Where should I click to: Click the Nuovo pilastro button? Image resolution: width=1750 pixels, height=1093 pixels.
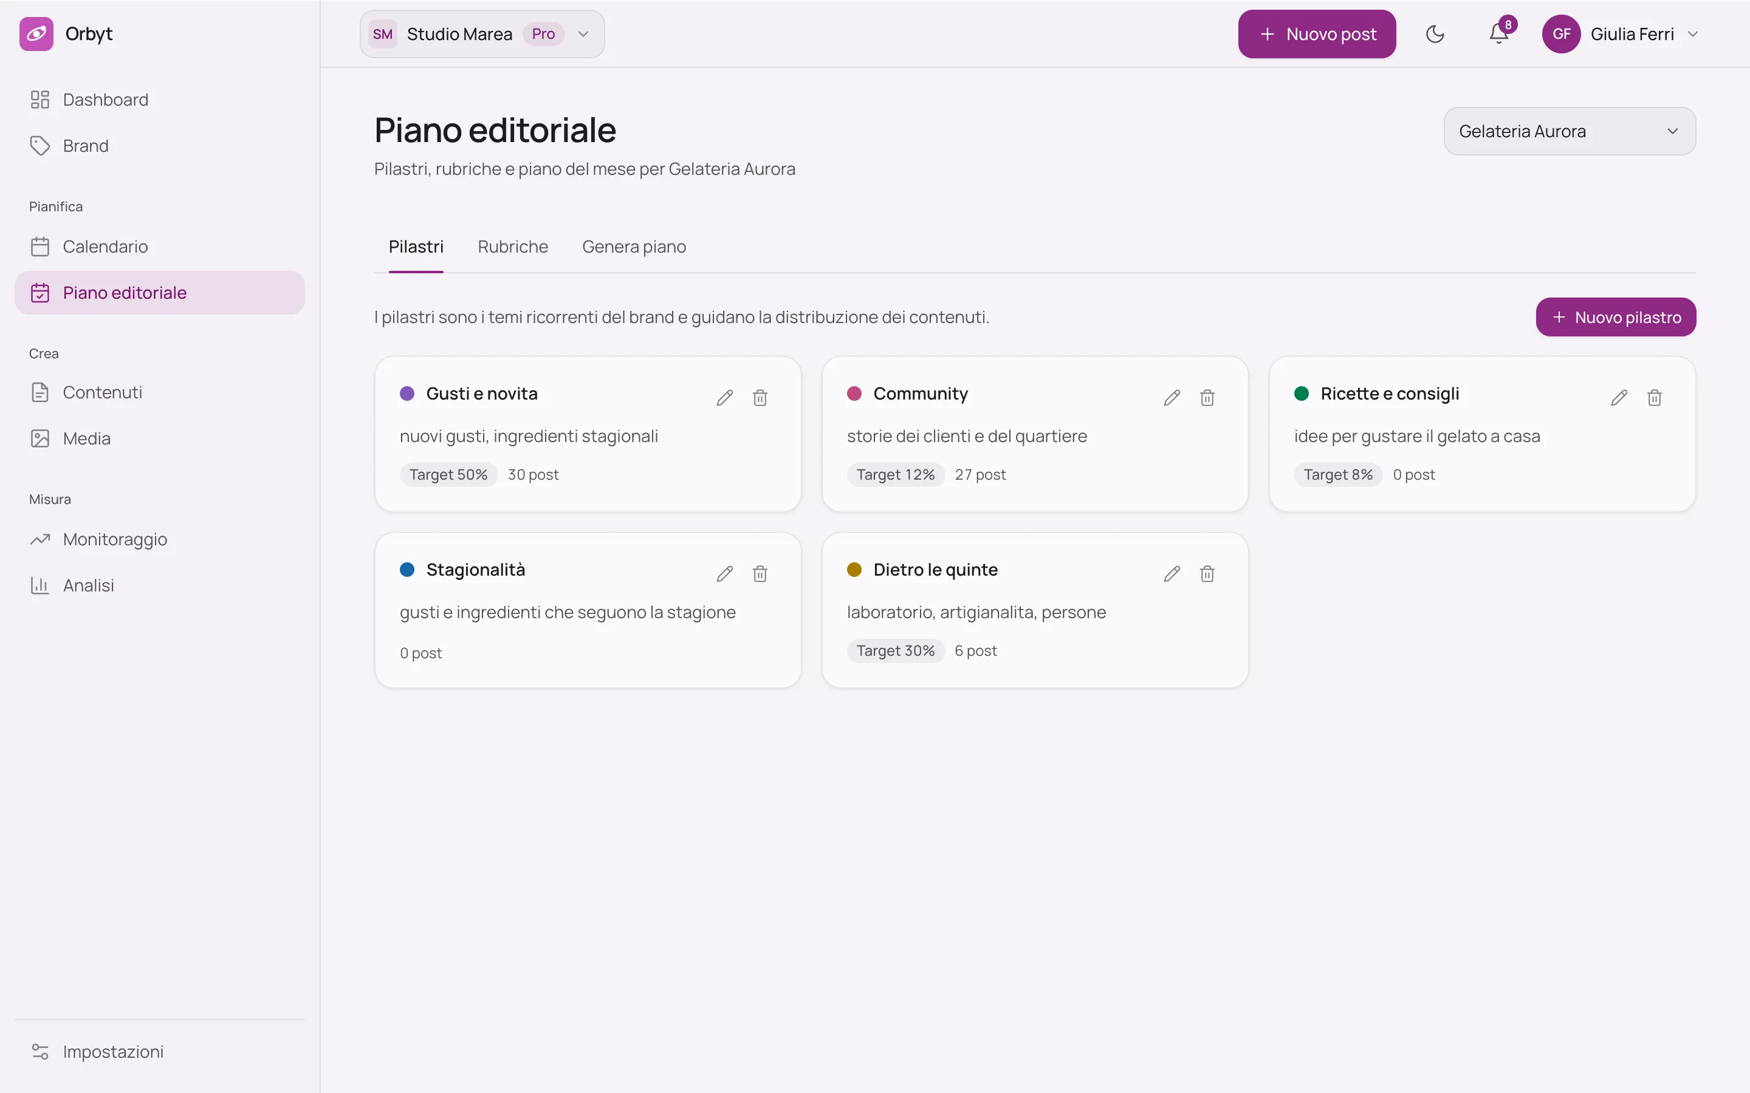click(1616, 318)
